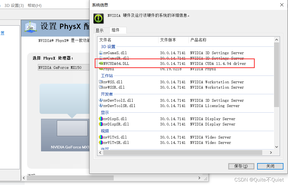Viewport: 288px width, 185px height.
Task: Click the component list horizontal scrollbar thumb
Action: click(x=183, y=152)
